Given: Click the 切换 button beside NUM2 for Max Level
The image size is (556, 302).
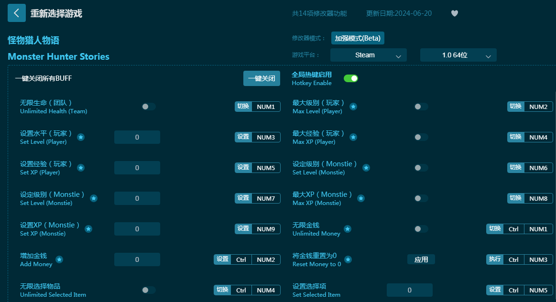Looking at the screenshot, I should click(x=515, y=107).
